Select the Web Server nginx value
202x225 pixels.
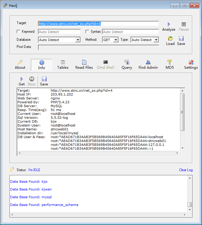pos(55,98)
